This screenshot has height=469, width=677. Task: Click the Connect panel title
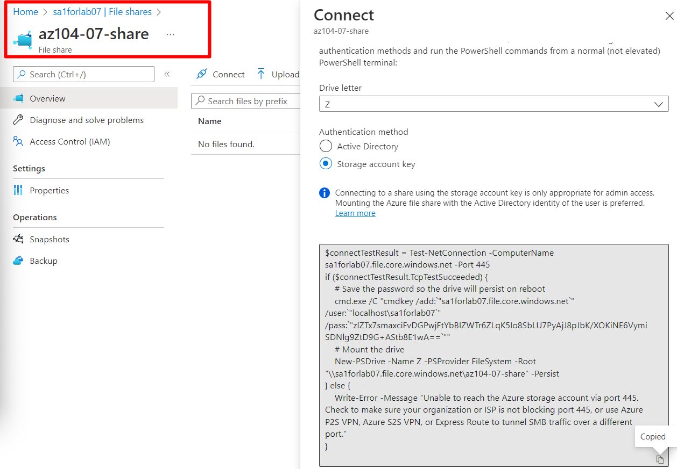(x=344, y=15)
